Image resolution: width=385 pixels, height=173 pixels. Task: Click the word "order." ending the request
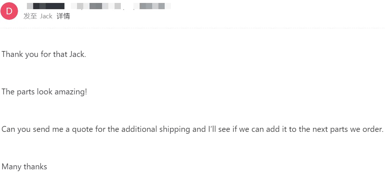pyautogui.click(x=375, y=129)
